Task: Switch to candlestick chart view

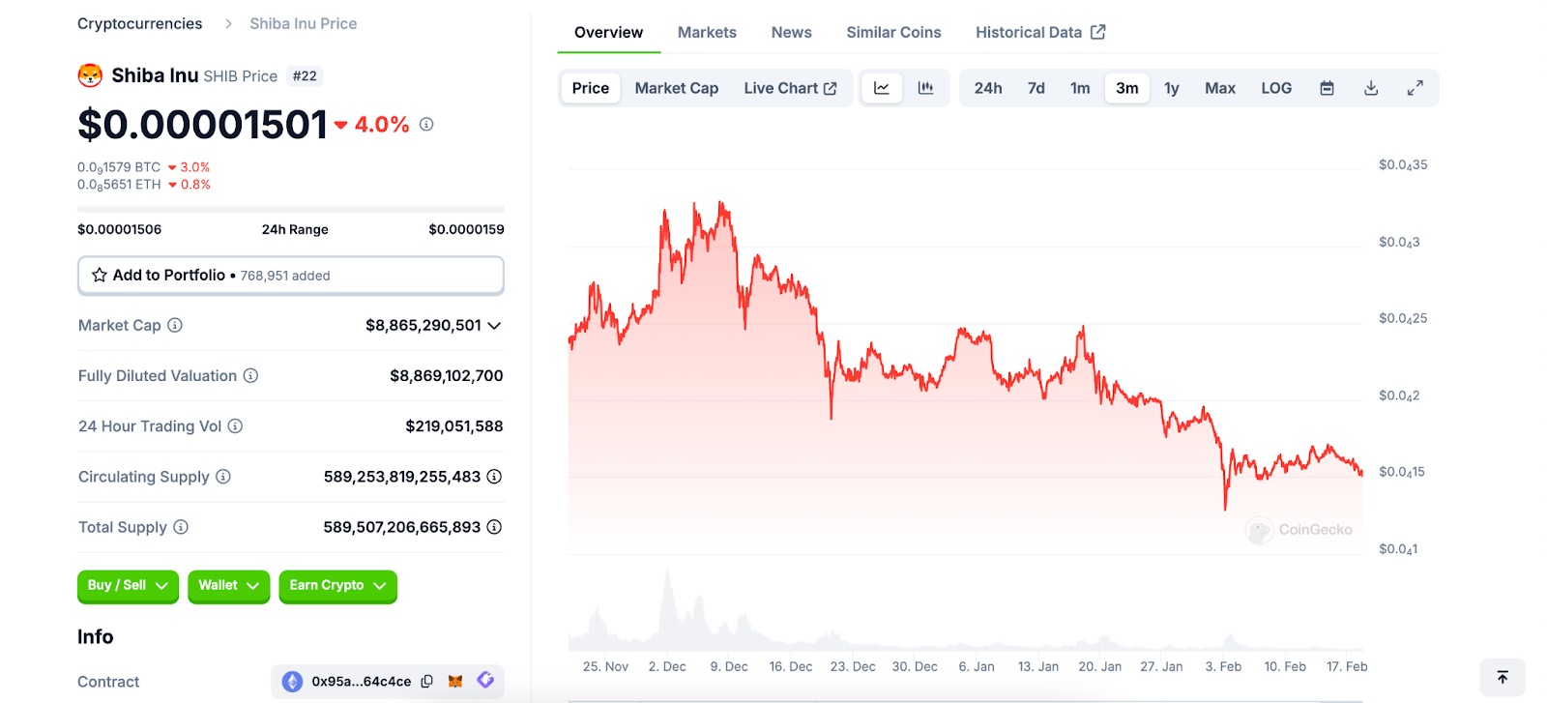Action: coord(925,88)
